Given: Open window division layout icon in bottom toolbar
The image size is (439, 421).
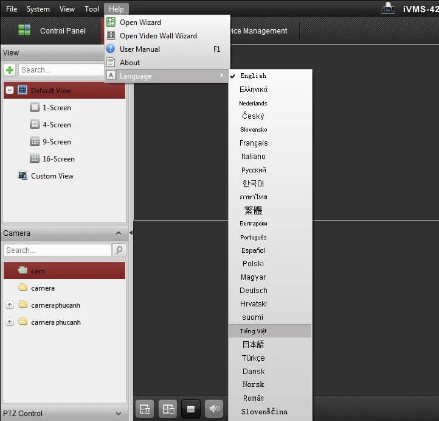Looking at the screenshot, I should point(168,409).
